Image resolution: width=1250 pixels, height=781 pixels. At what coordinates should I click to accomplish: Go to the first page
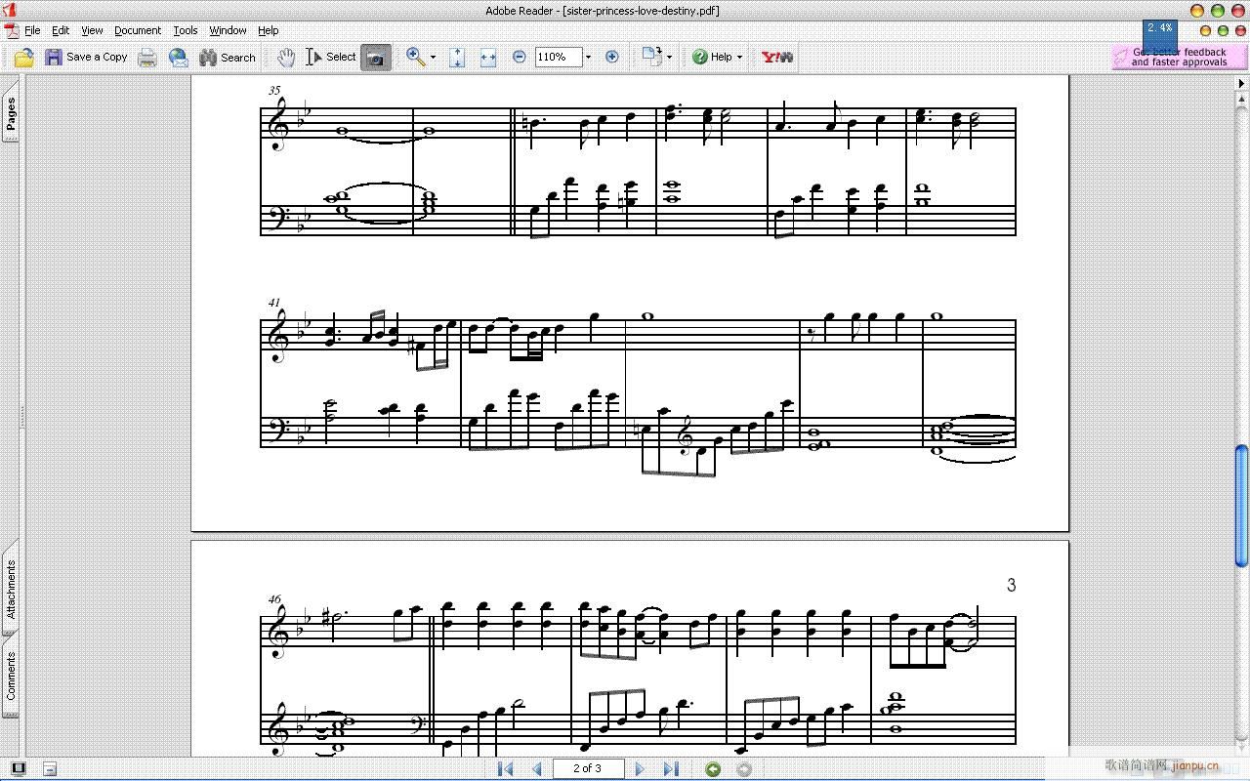point(505,769)
